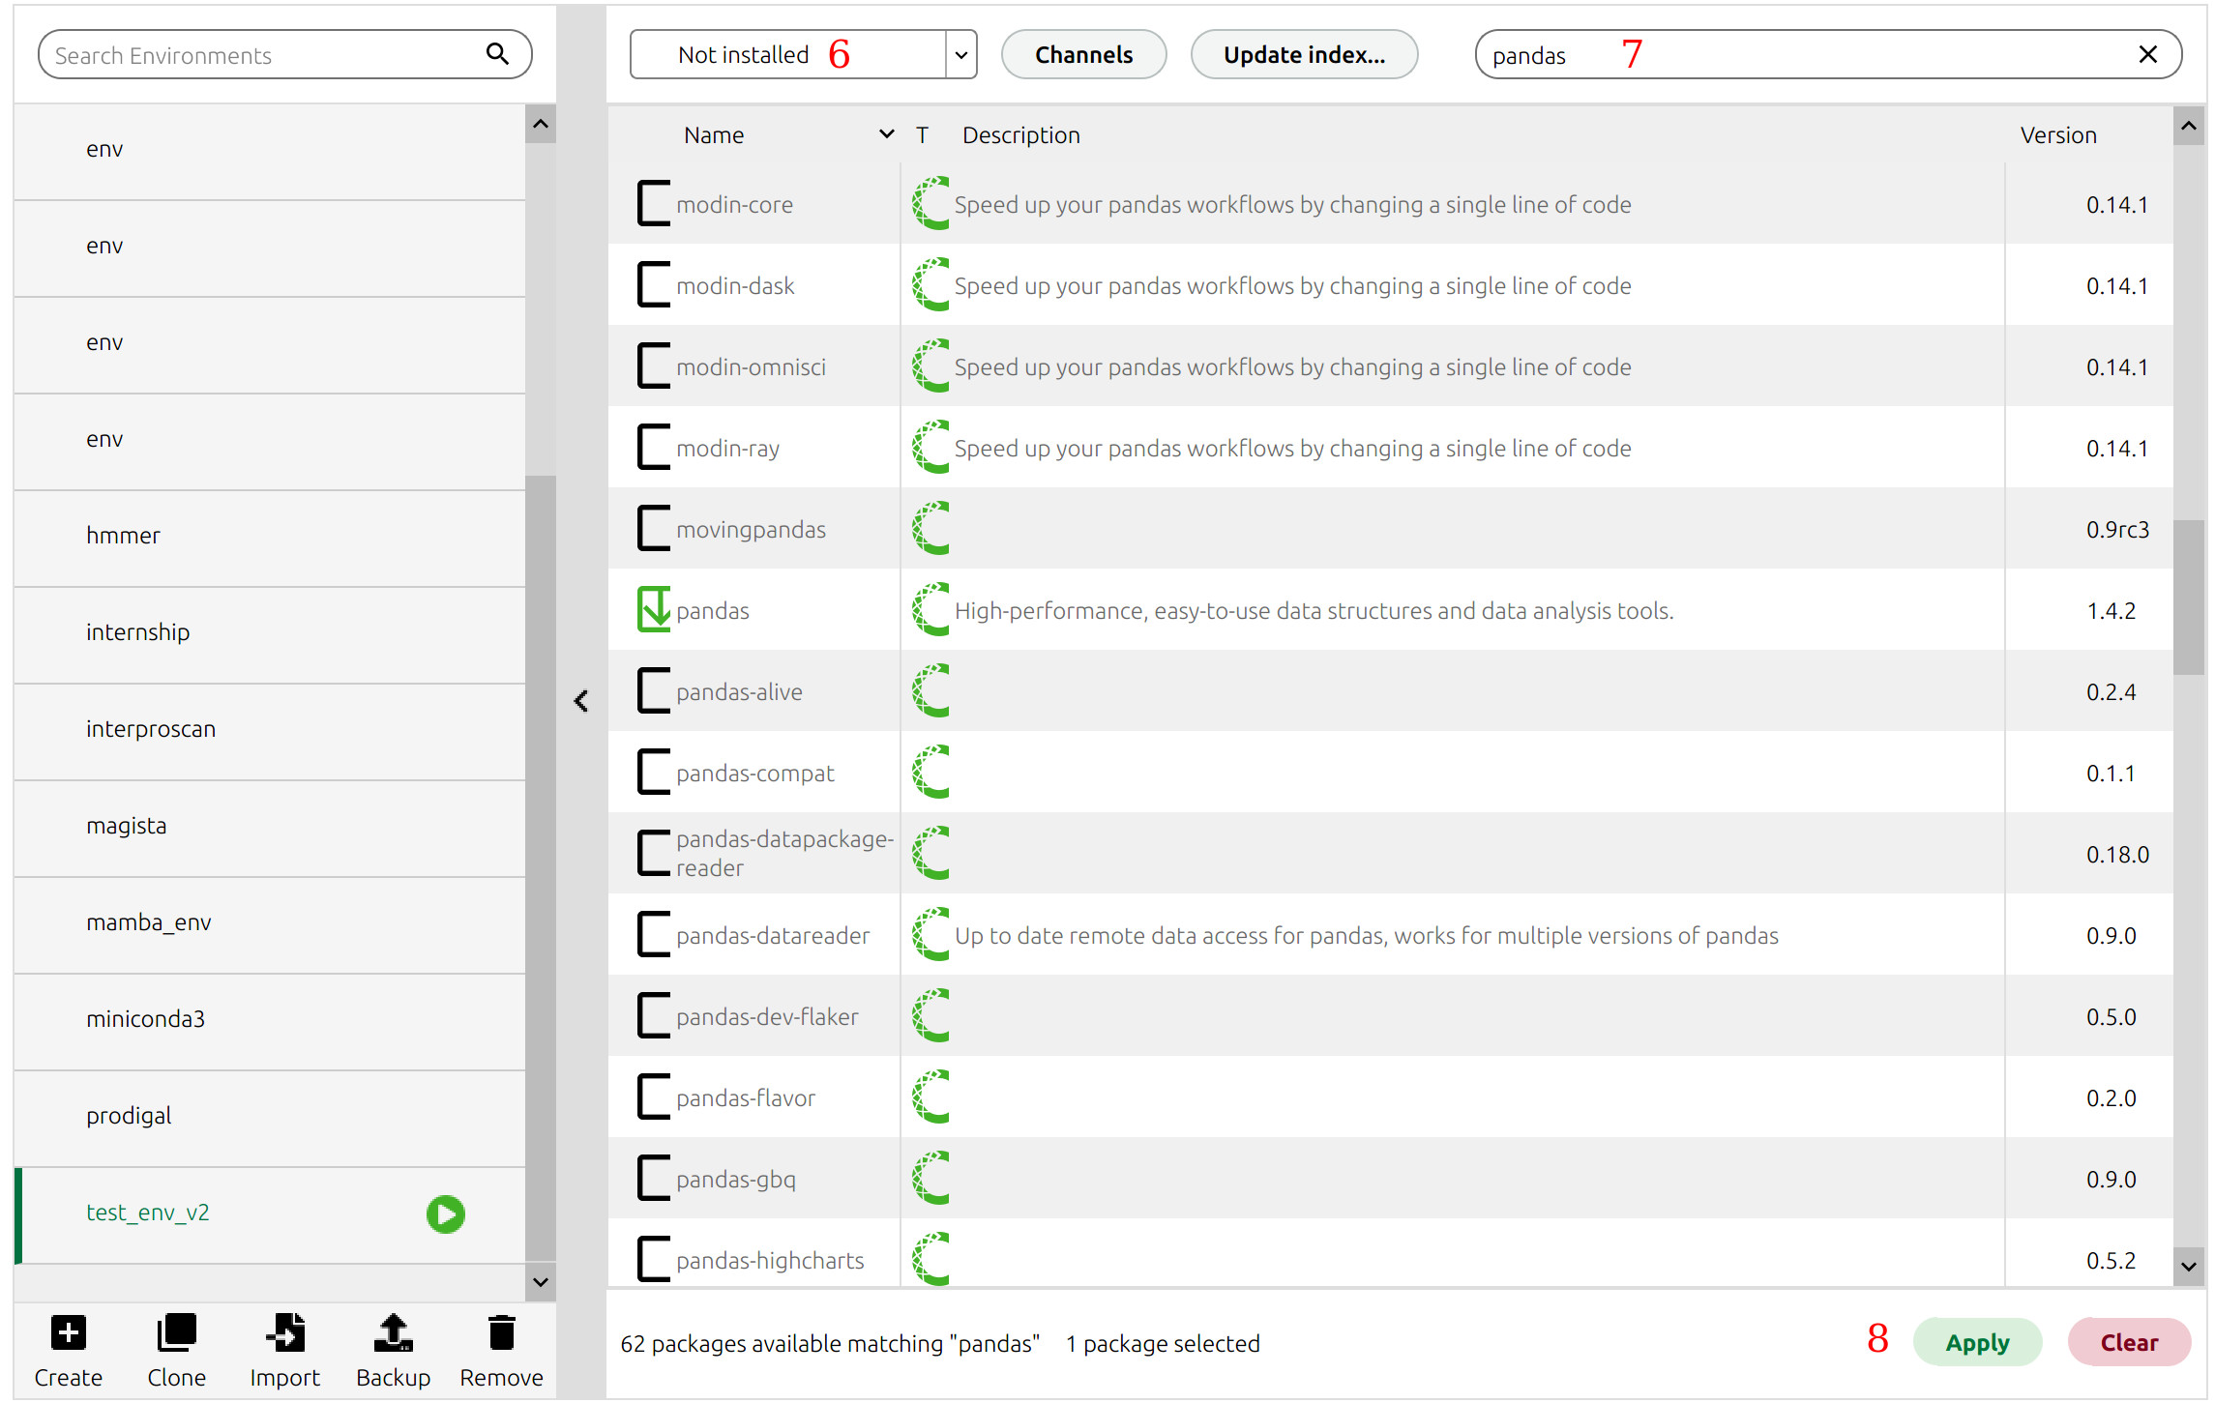Click the Backup environment icon
The height and width of the screenshot is (1403, 2215).
point(393,1333)
